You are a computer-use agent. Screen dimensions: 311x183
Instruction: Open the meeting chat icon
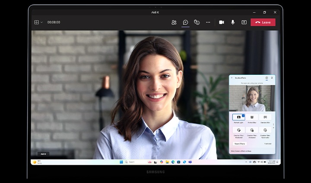pos(185,22)
